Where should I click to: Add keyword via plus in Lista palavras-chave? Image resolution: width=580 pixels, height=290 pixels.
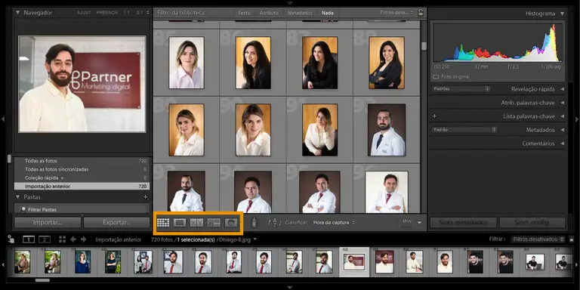click(x=435, y=116)
